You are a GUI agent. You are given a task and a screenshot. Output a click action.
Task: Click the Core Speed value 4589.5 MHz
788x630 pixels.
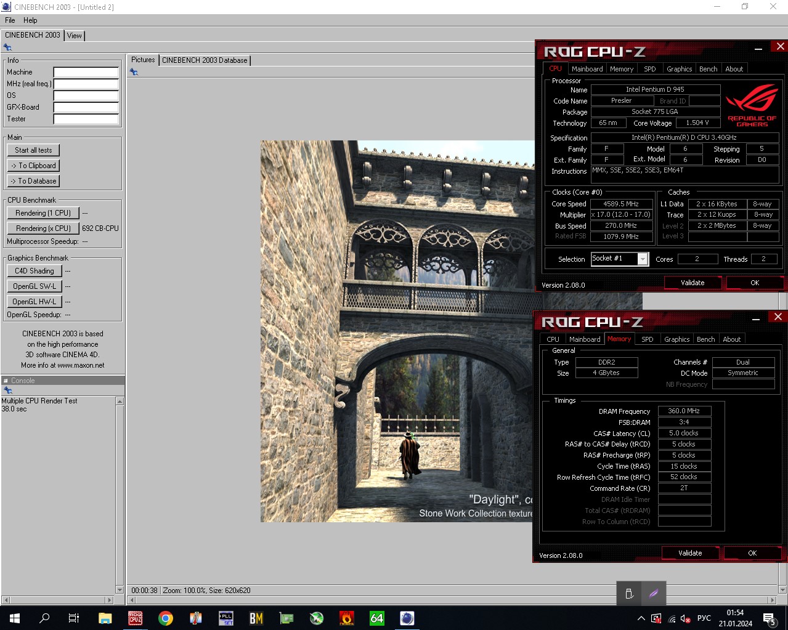point(620,204)
